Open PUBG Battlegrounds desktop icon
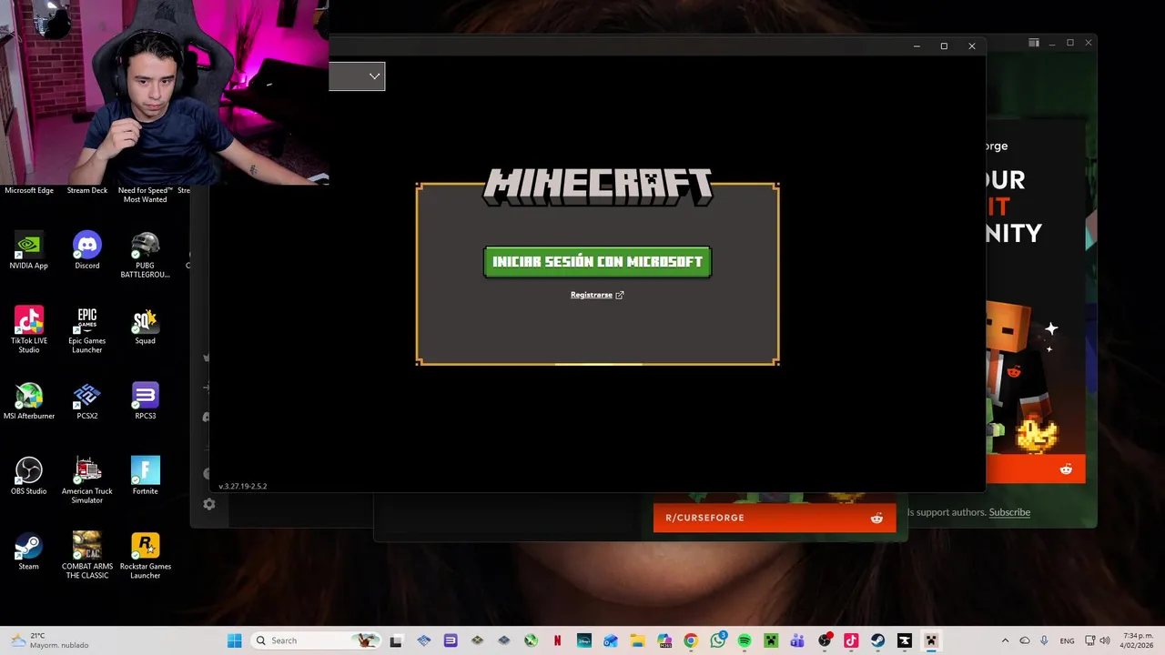 tap(146, 256)
